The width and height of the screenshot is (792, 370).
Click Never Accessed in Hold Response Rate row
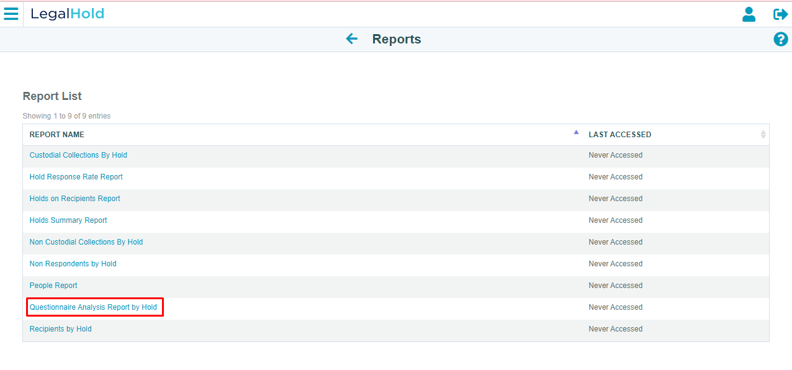(616, 177)
